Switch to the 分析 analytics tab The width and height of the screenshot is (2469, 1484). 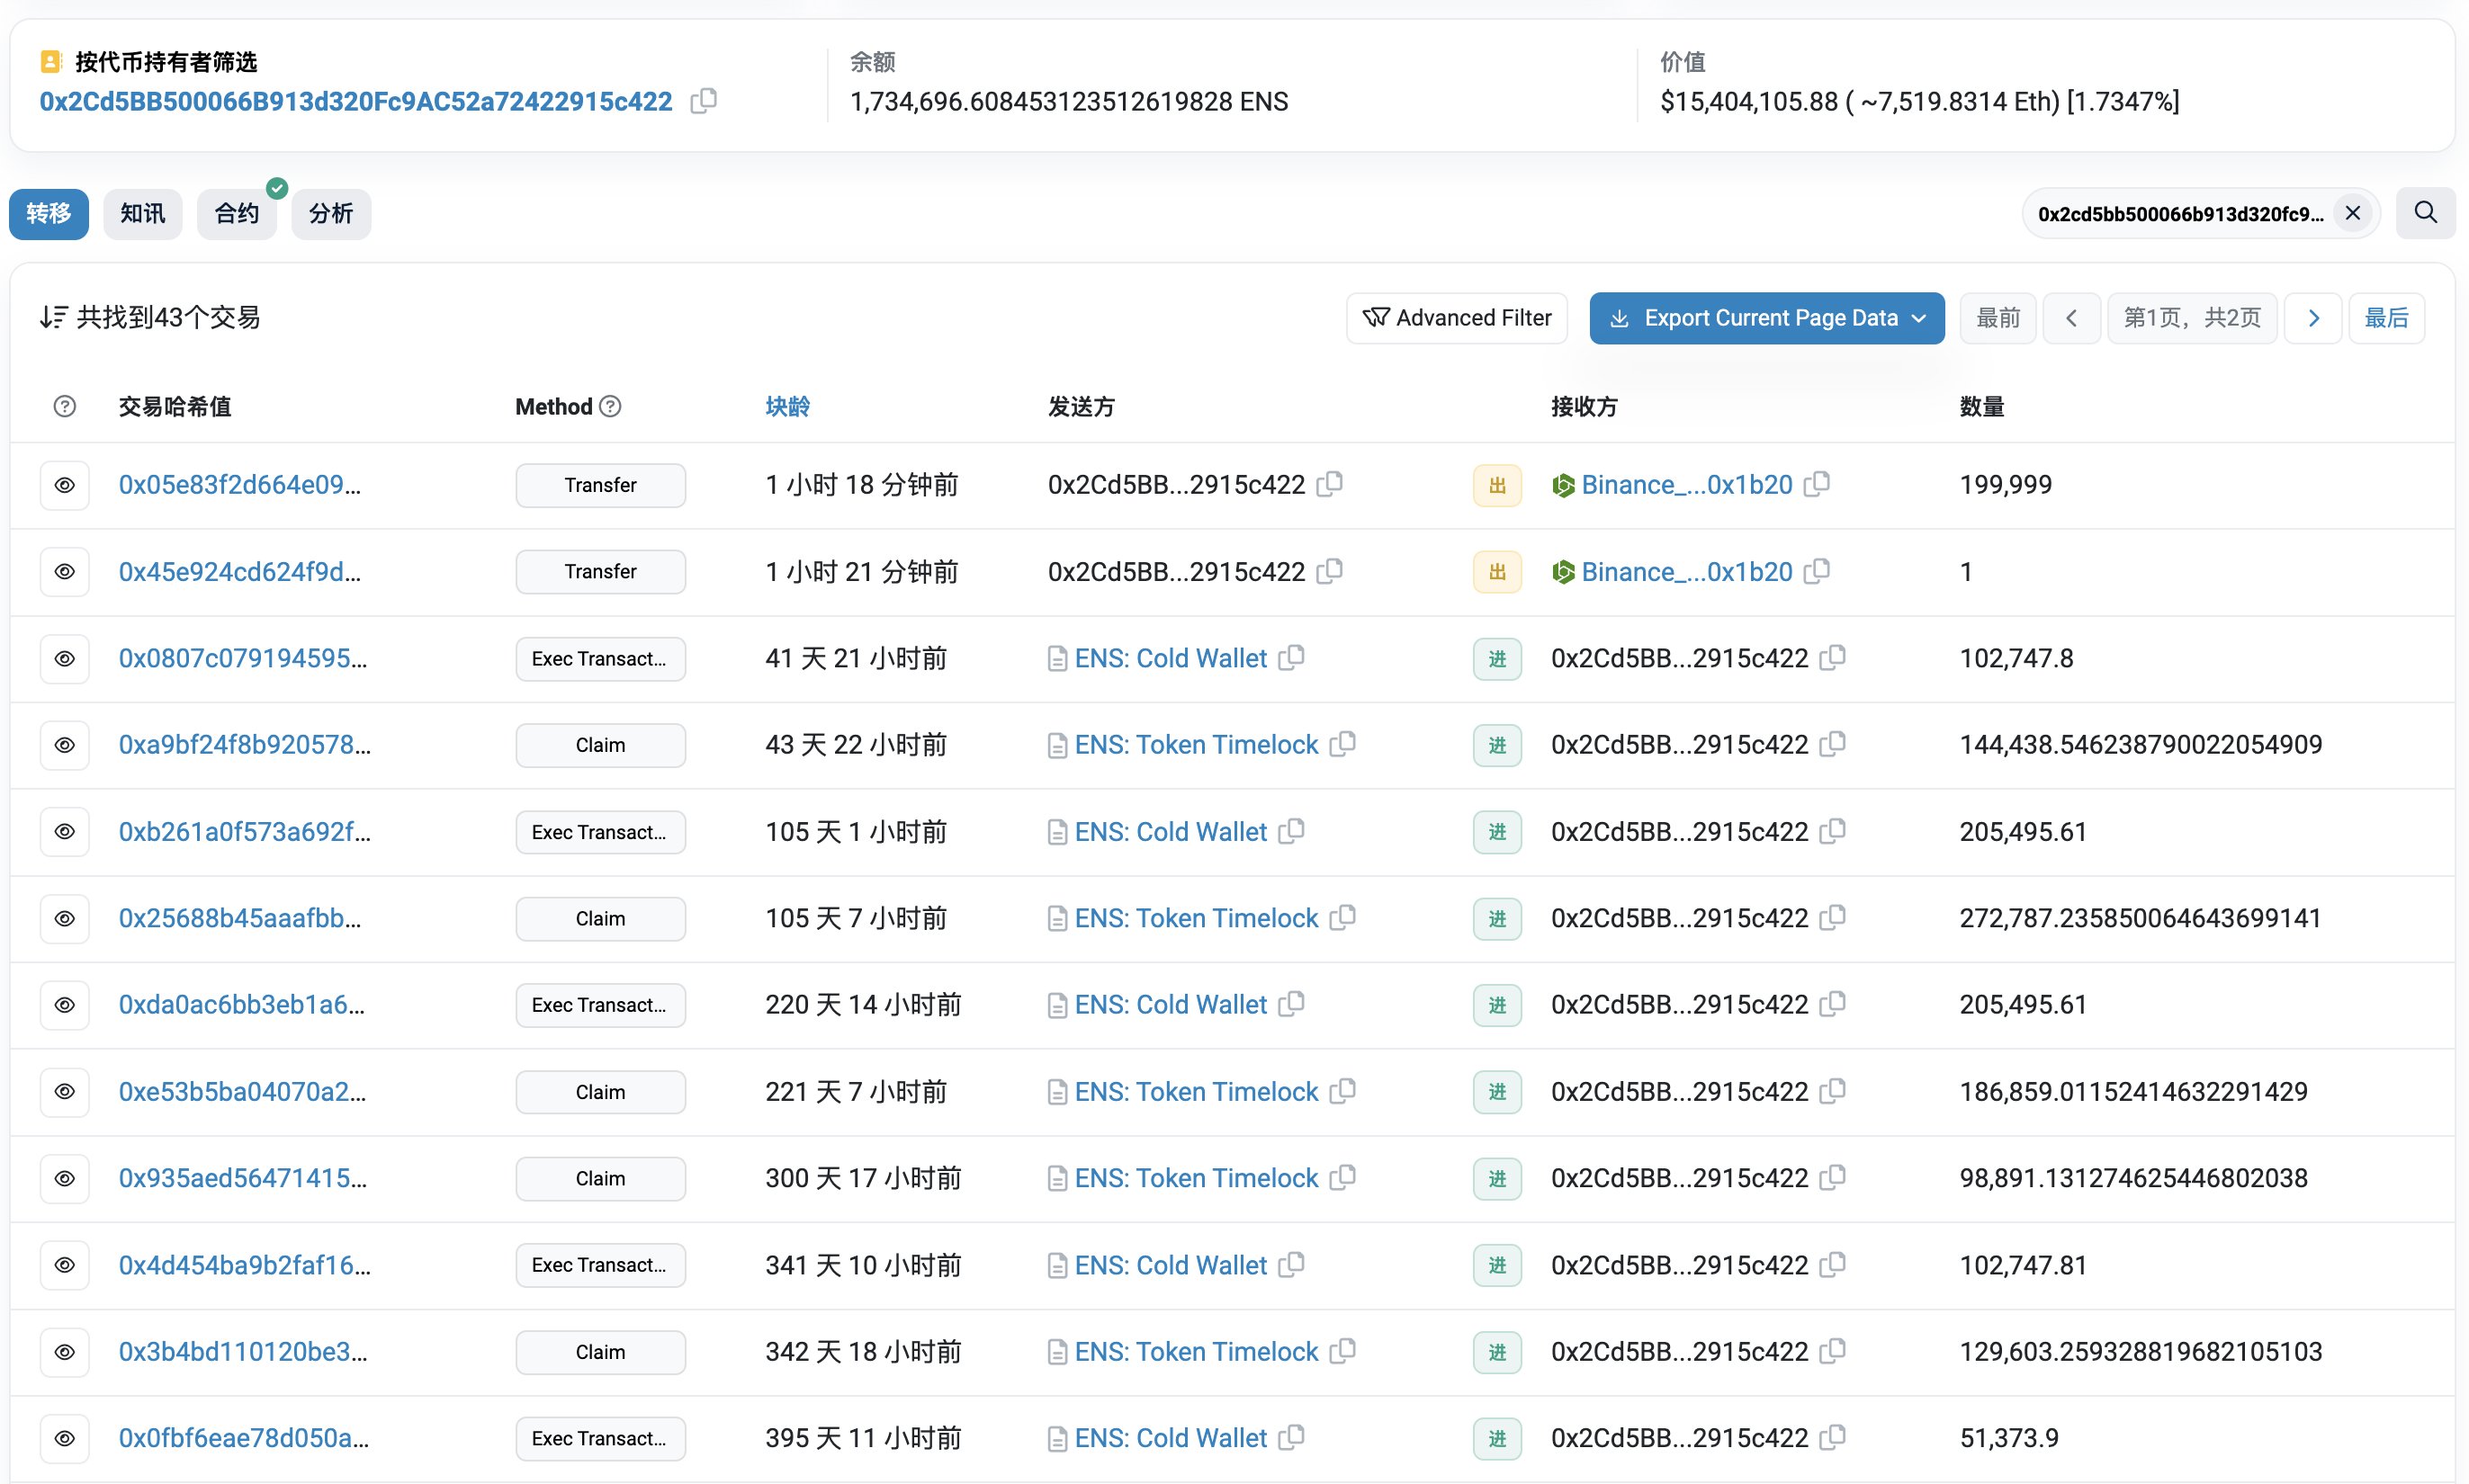tap(331, 214)
